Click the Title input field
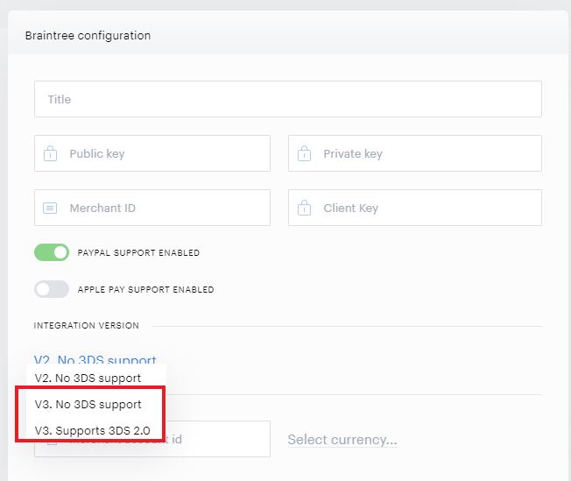The image size is (571, 481). click(287, 99)
